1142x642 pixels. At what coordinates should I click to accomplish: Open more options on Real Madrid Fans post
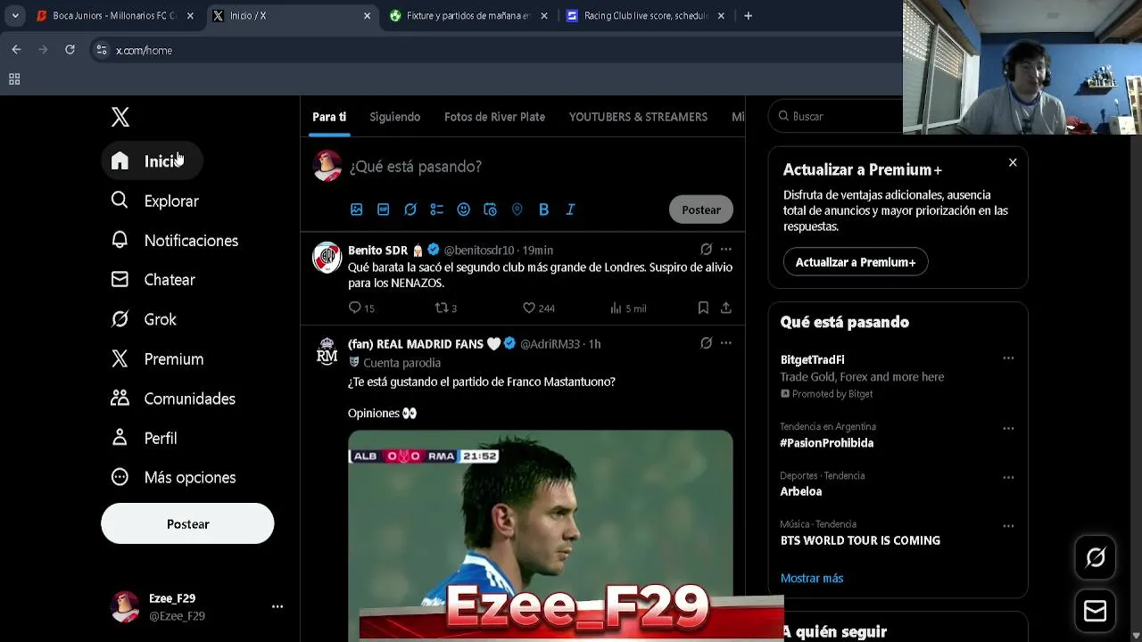[726, 343]
